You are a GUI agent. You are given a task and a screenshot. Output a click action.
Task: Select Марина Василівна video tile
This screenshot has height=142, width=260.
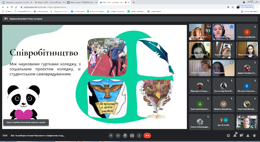(223, 32)
